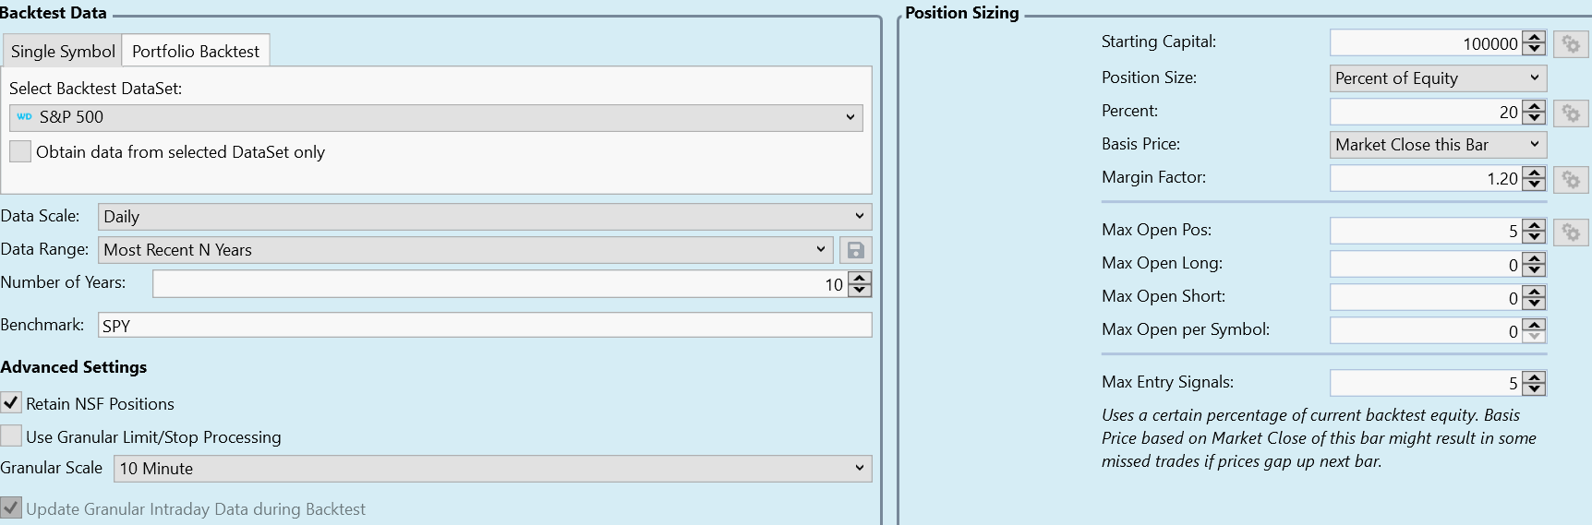Viewport: 1592px width, 525px height.
Task: Expand the Data Scale dropdown
Action: coord(484,217)
